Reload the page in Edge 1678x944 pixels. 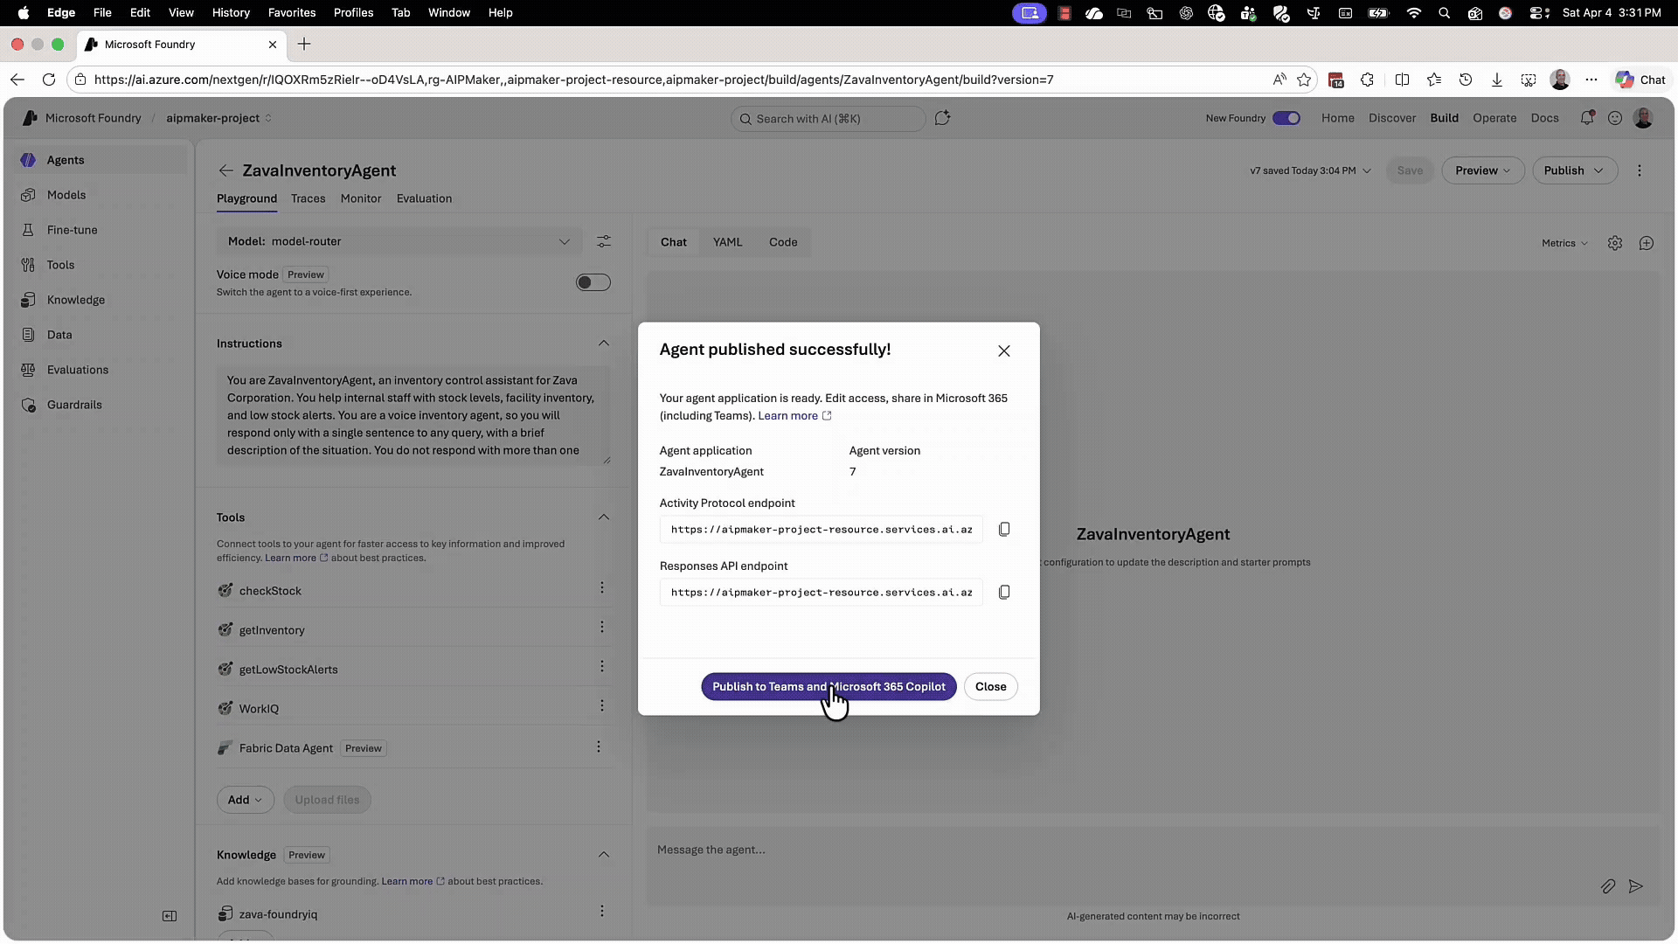[49, 80]
